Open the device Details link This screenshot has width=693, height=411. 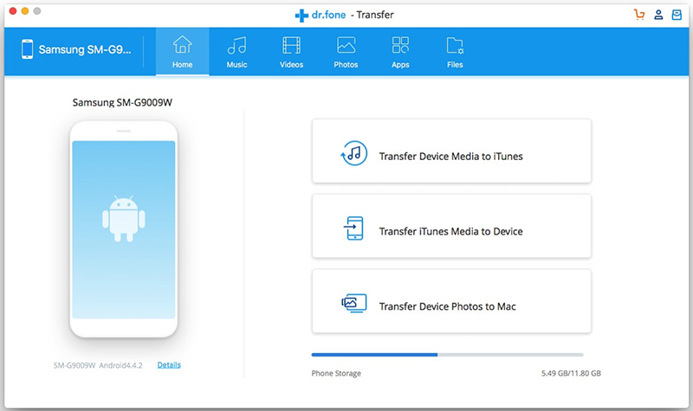169,365
